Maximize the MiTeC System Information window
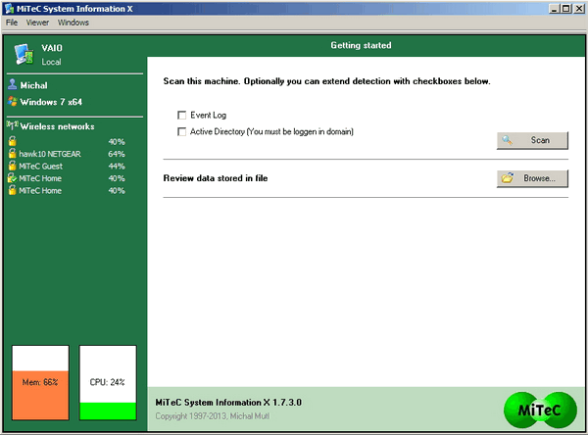The image size is (588, 435). point(566,9)
